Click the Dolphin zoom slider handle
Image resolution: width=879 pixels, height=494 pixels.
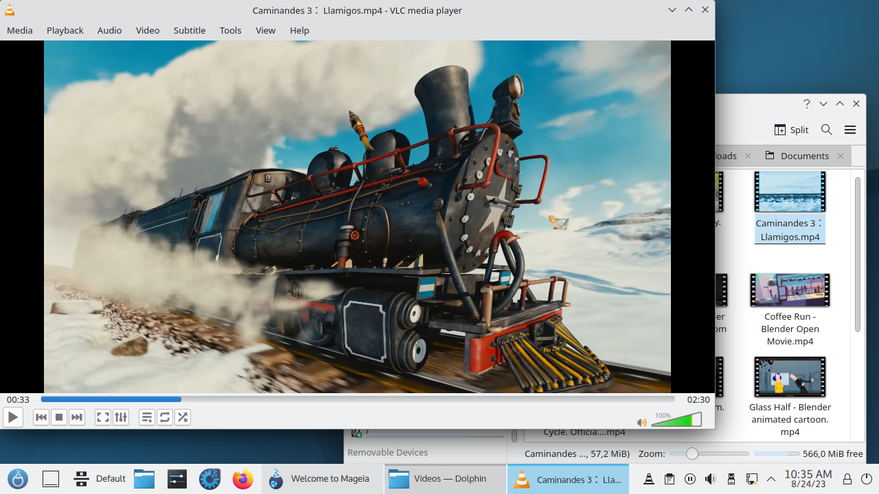click(x=692, y=454)
